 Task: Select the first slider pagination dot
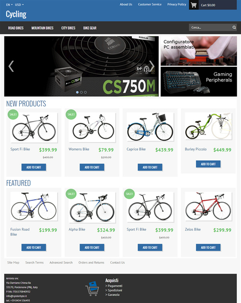(x=77, y=92)
